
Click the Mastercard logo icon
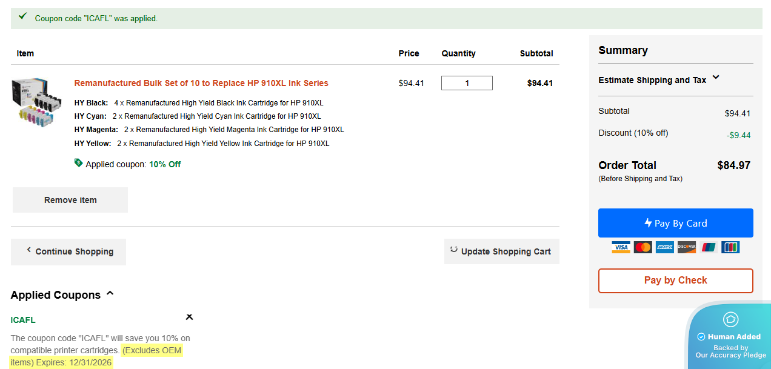click(642, 247)
